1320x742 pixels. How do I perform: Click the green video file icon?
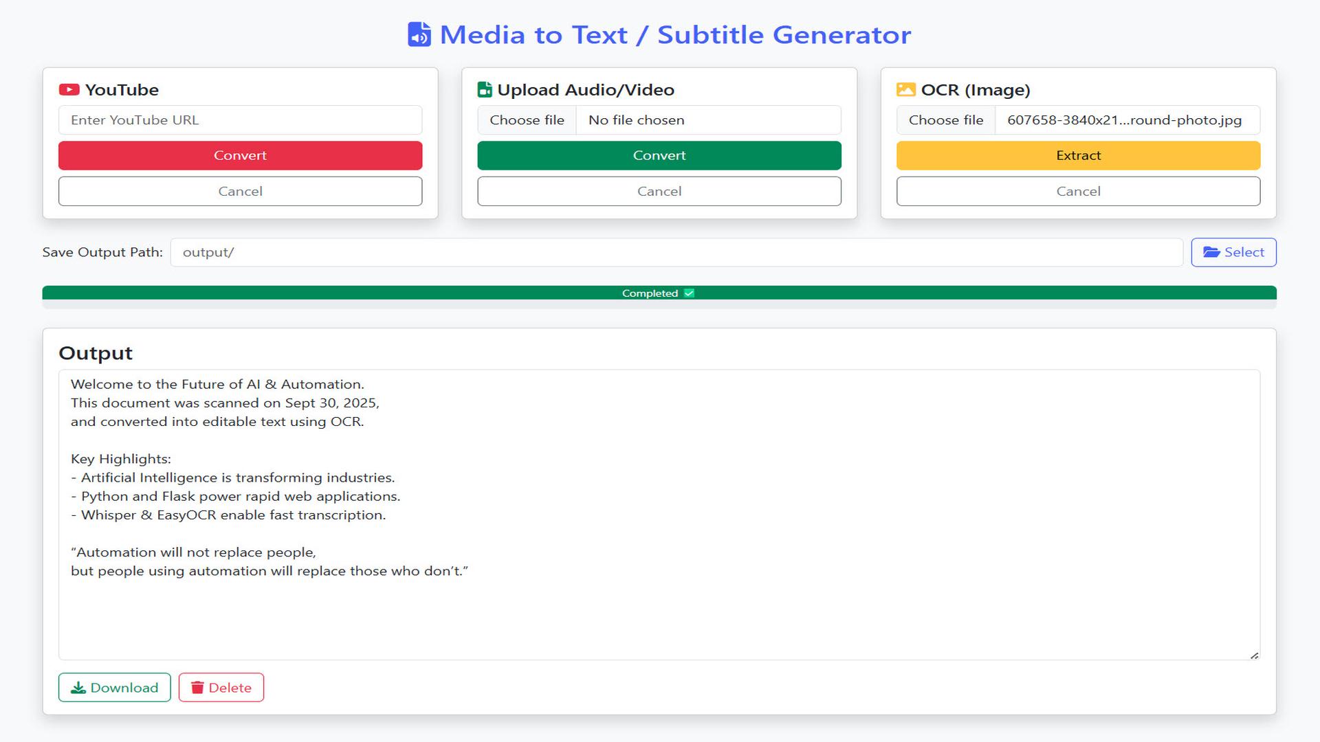pyautogui.click(x=485, y=90)
